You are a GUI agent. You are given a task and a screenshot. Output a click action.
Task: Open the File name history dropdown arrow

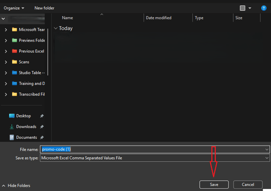(x=267, y=149)
